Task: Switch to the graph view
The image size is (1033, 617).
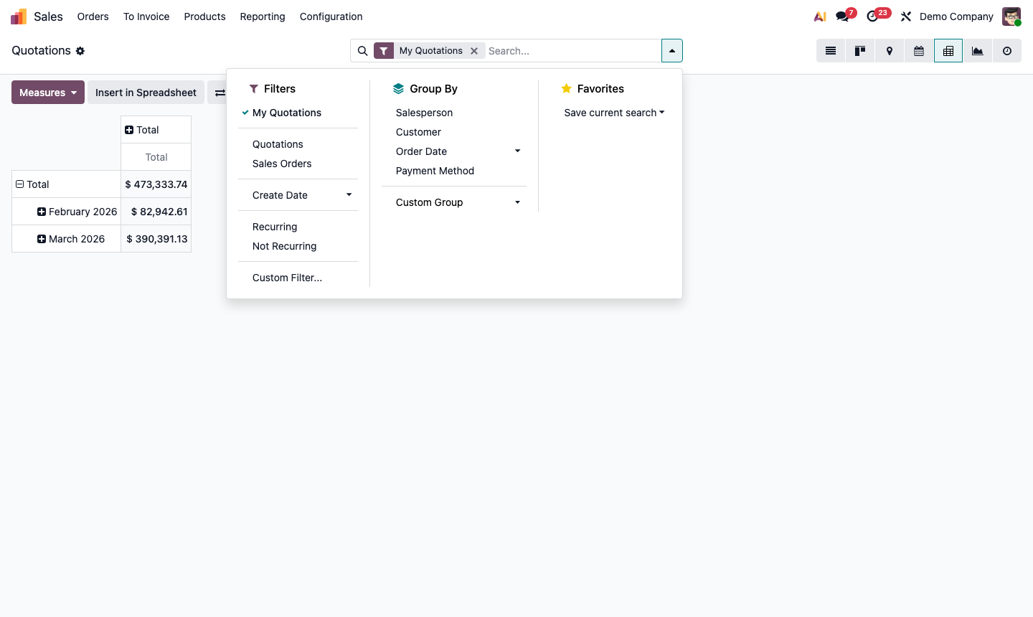Action: (977, 50)
